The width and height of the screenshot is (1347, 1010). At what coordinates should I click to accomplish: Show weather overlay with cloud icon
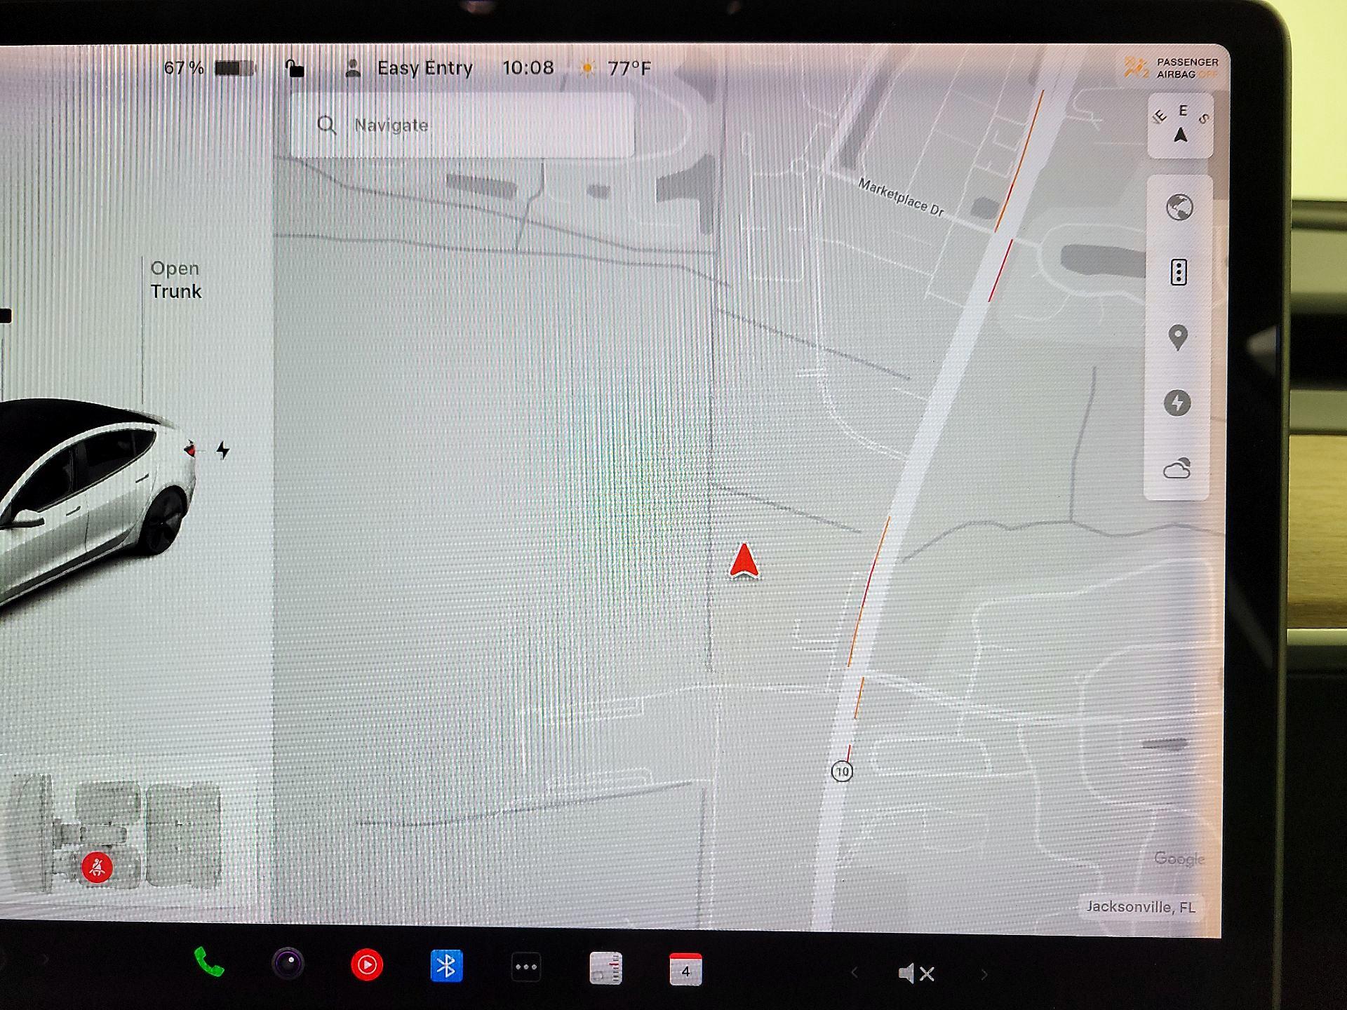coord(1177,468)
